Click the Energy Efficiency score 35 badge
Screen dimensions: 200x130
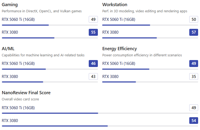(194, 76)
